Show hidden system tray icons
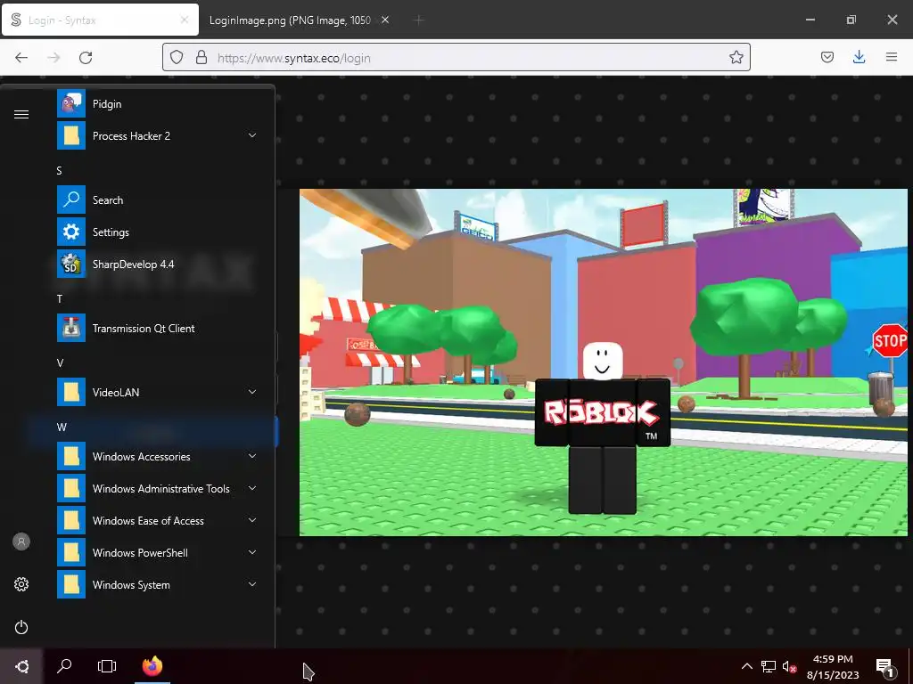Image resolution: width=913 pixels, height=684 pixels. click(746, 666)
